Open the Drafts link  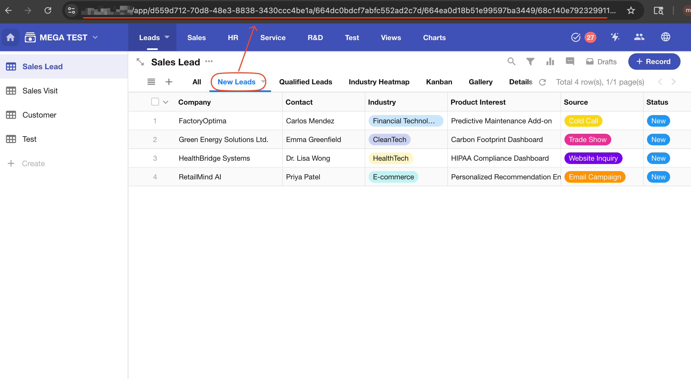click(601, 62)
